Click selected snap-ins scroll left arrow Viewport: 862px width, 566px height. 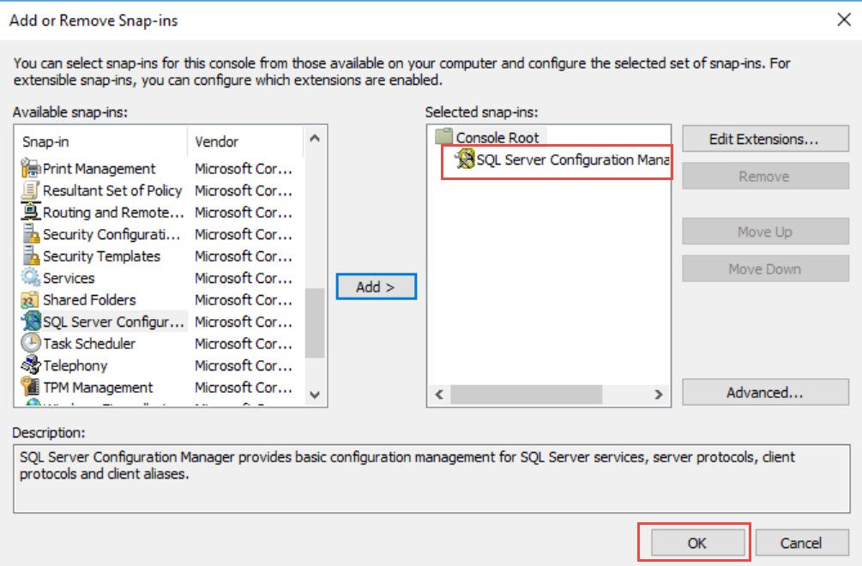[439, 394]
